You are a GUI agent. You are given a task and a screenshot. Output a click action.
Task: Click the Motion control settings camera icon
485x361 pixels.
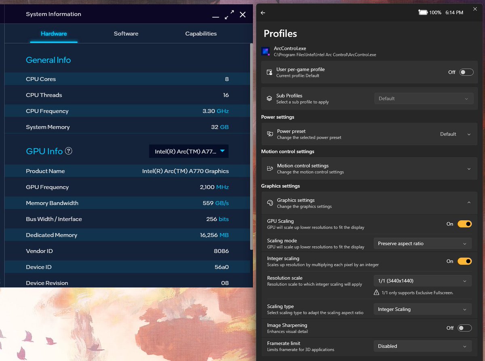click(269, 169)
